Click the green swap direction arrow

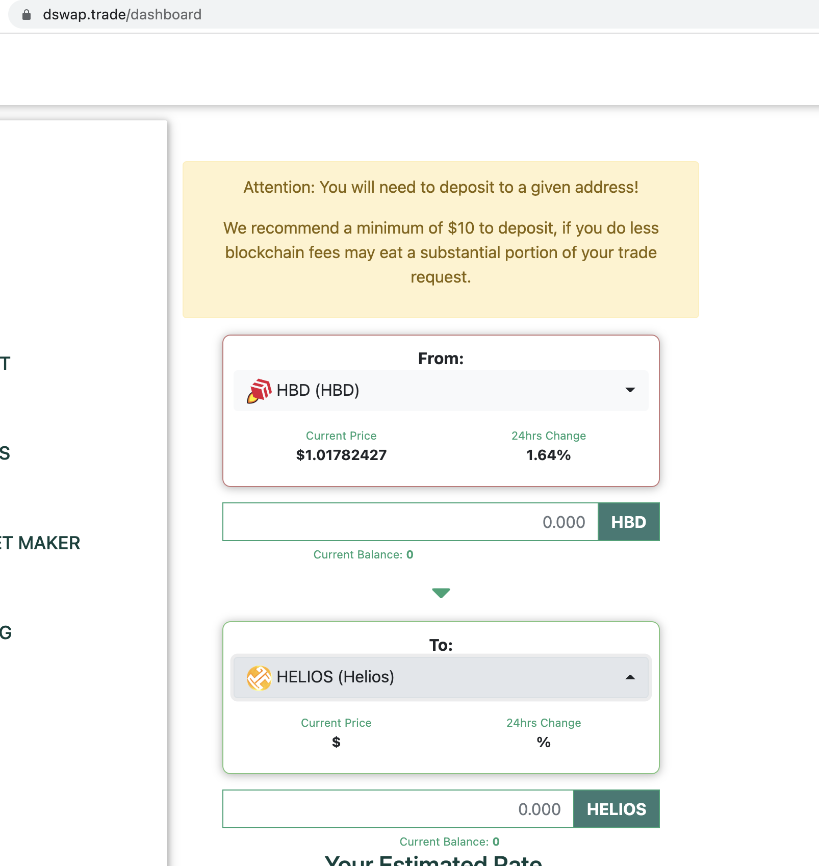coord(441,593)
